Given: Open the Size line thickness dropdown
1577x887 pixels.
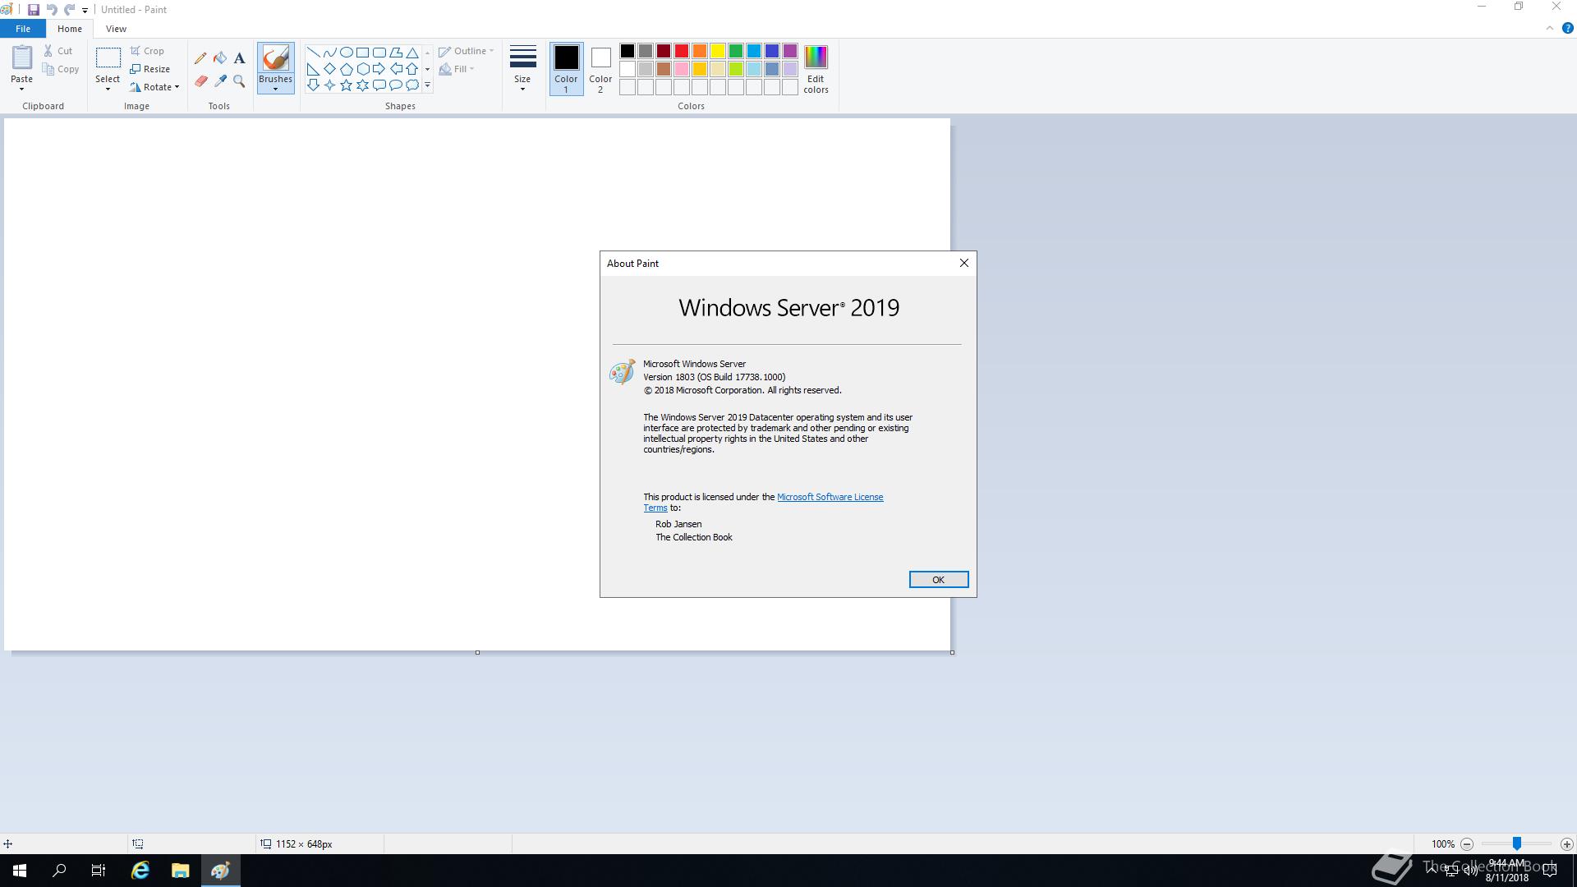Looking at the screenshot, I should click(522, 69).
